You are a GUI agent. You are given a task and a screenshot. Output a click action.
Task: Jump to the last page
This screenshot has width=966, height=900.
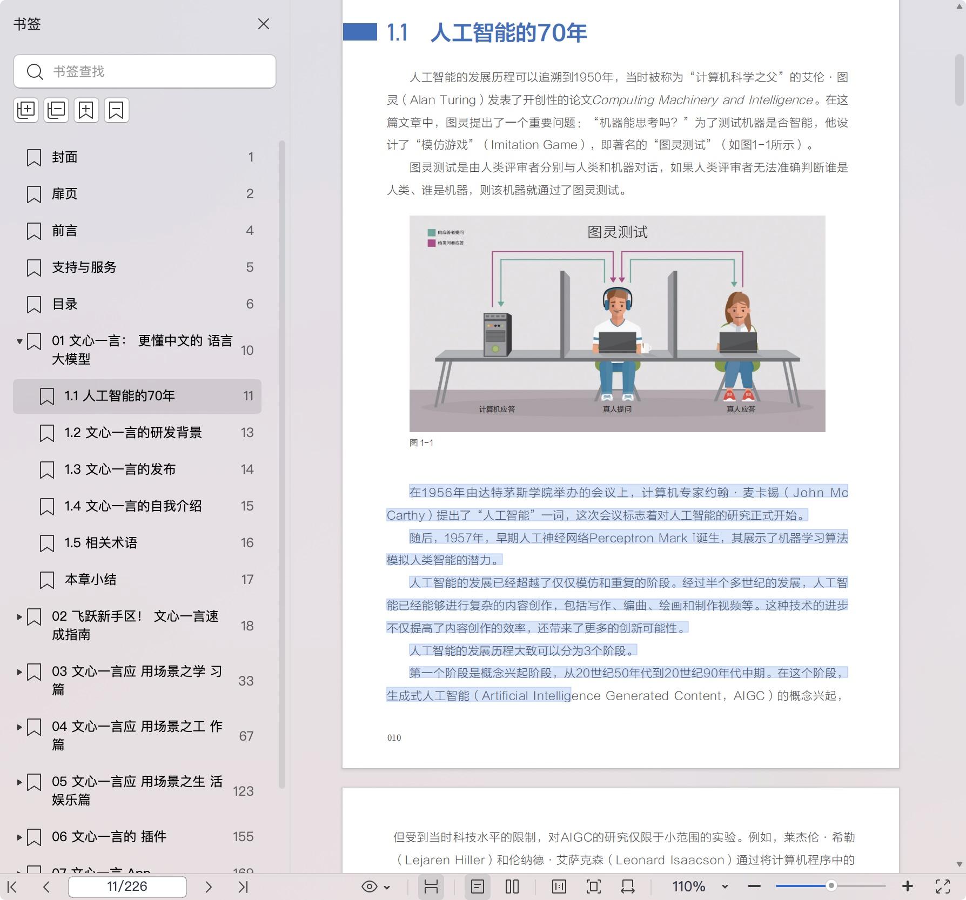coord(243,886)
